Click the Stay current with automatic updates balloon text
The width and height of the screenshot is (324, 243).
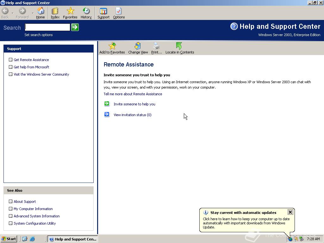[243, 213]
